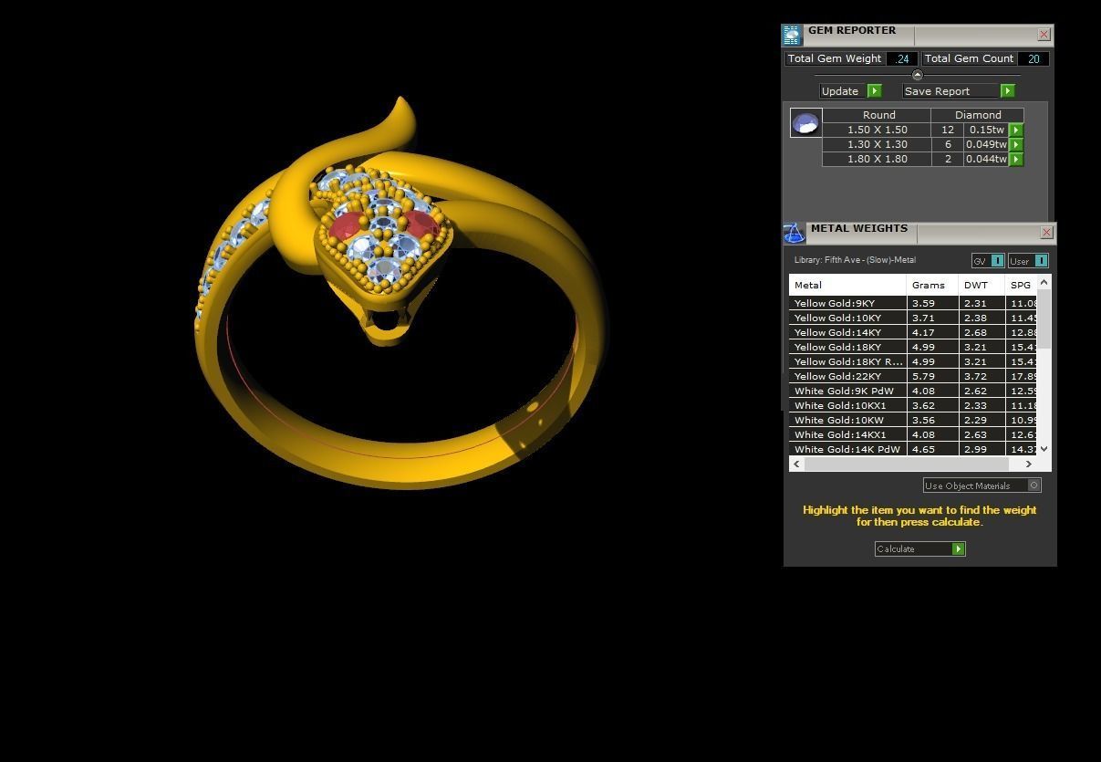The image size is (1101, 762).
Task: Close the Gem Reporter panel
Action: coord(1044,35)
